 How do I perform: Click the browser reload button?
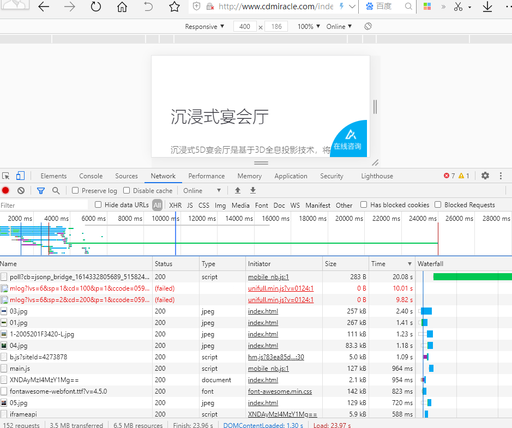(96, 7)
